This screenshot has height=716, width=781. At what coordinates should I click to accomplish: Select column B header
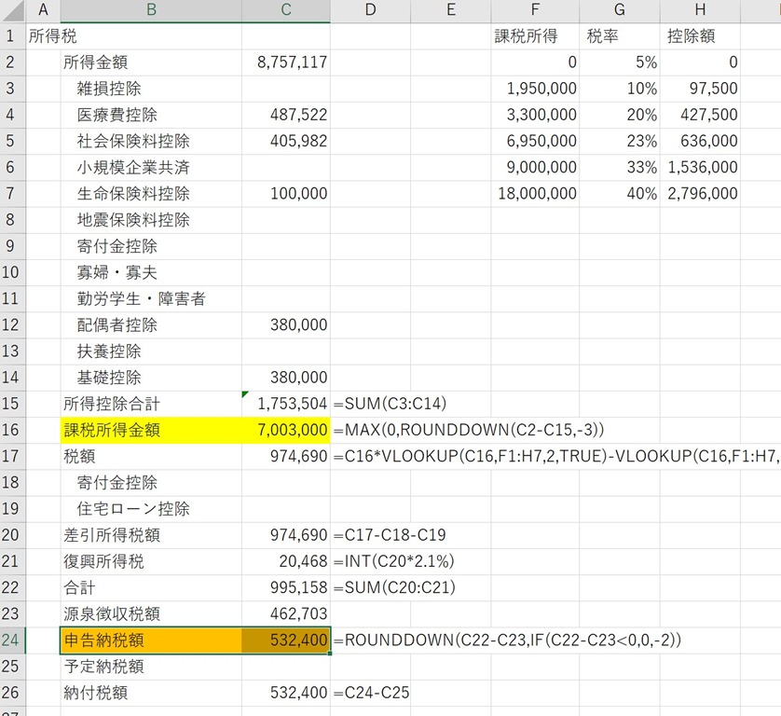coord(151,11)
